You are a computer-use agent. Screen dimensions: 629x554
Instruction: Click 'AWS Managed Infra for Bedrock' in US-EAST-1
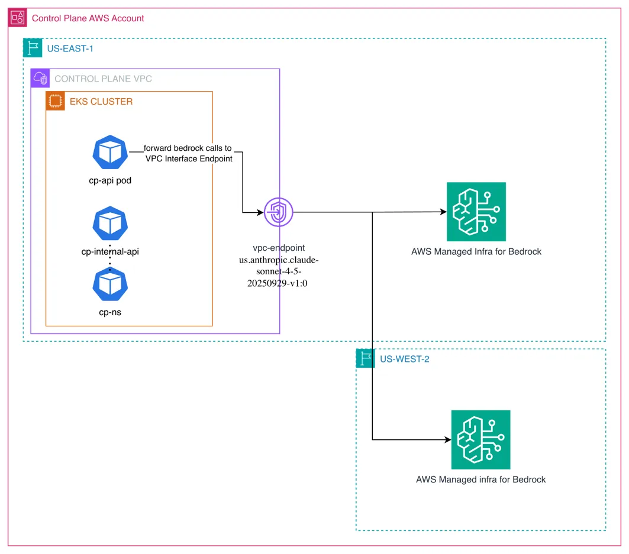pyautogui.click(x=476, y=252)
